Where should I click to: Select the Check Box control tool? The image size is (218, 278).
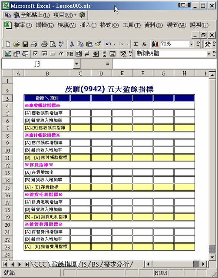click(36, 53)
